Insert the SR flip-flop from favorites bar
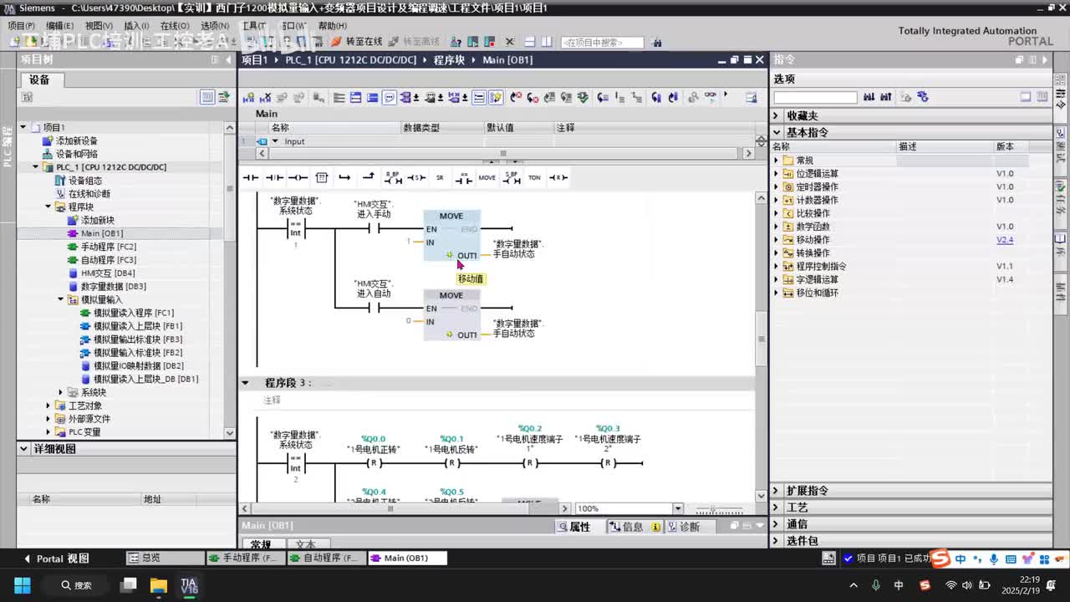1070x602 pixels. click(440, 177)
